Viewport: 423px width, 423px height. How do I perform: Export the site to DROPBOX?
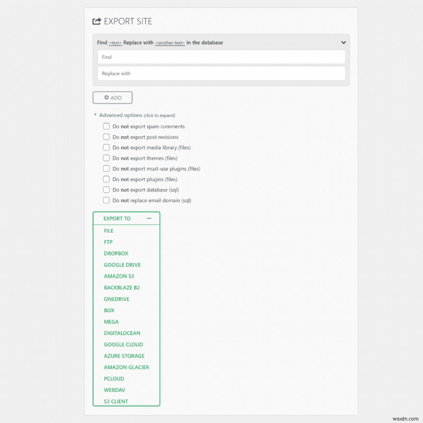click(x=116, y=253)
